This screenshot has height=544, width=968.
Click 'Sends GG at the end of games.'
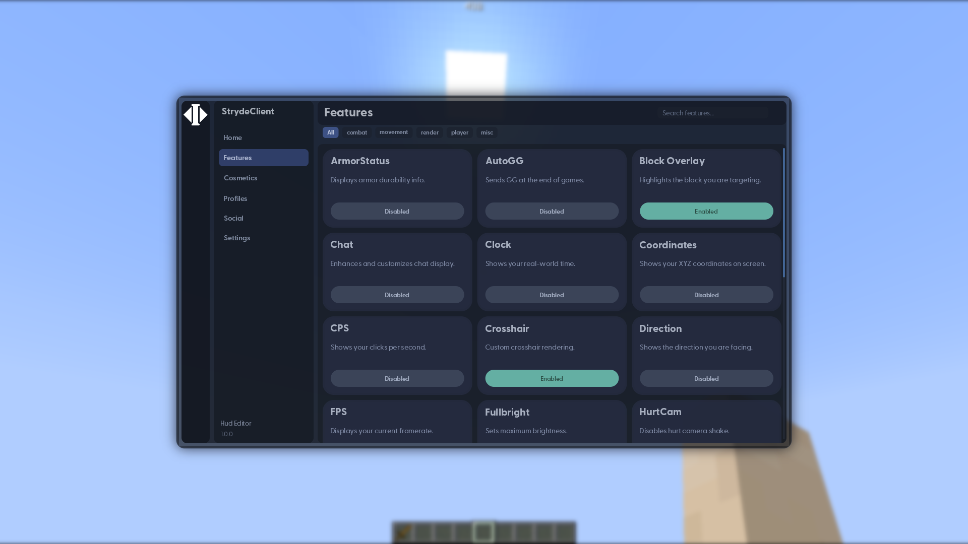coord(535,180)
